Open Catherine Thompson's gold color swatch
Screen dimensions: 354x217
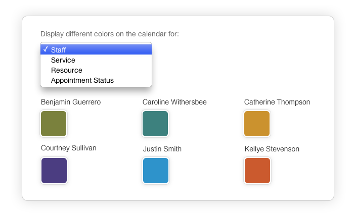pos(257,124)
